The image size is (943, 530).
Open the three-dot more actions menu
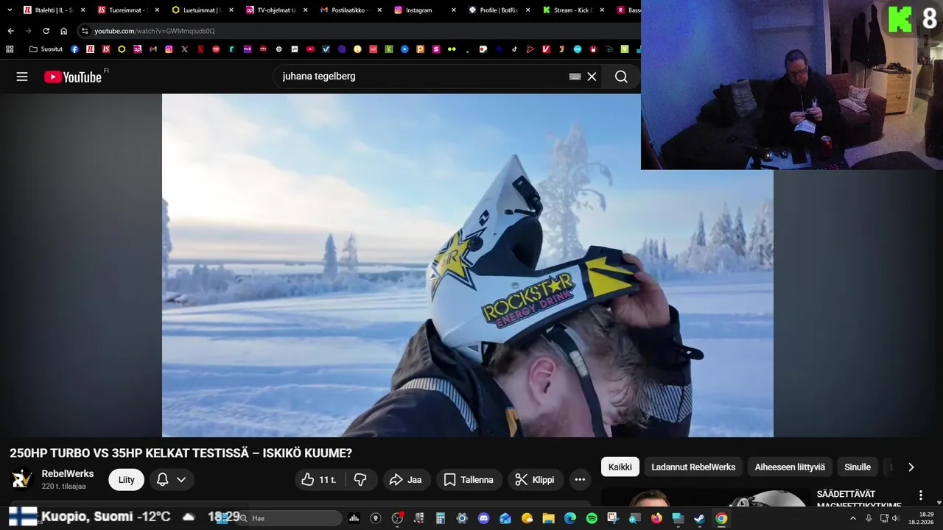tap(580, 480)
